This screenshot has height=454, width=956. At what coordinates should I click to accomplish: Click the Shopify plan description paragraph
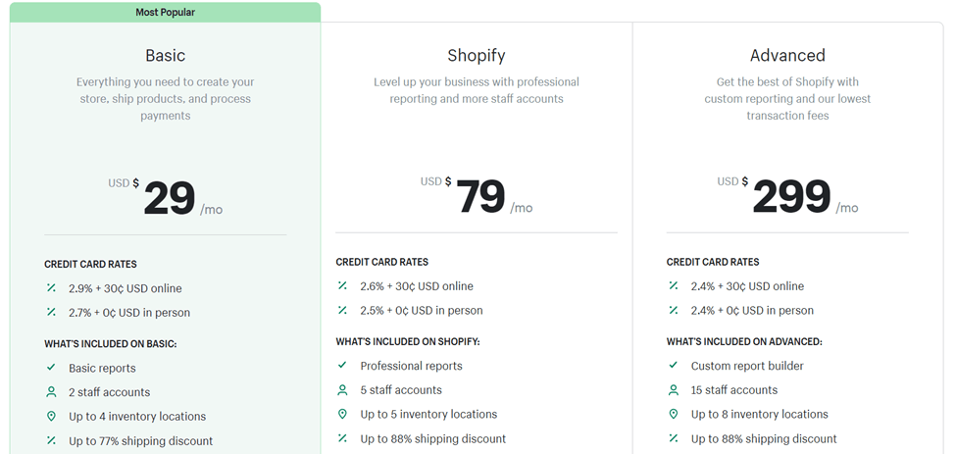point(477,90)
